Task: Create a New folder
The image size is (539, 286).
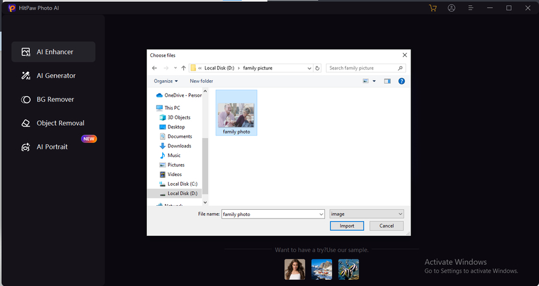Action: pos(202,81)
